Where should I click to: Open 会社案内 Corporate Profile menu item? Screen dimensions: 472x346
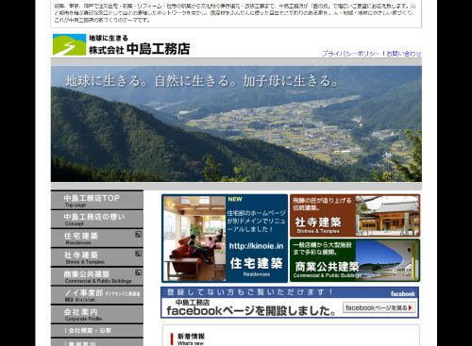coord(97,315)
